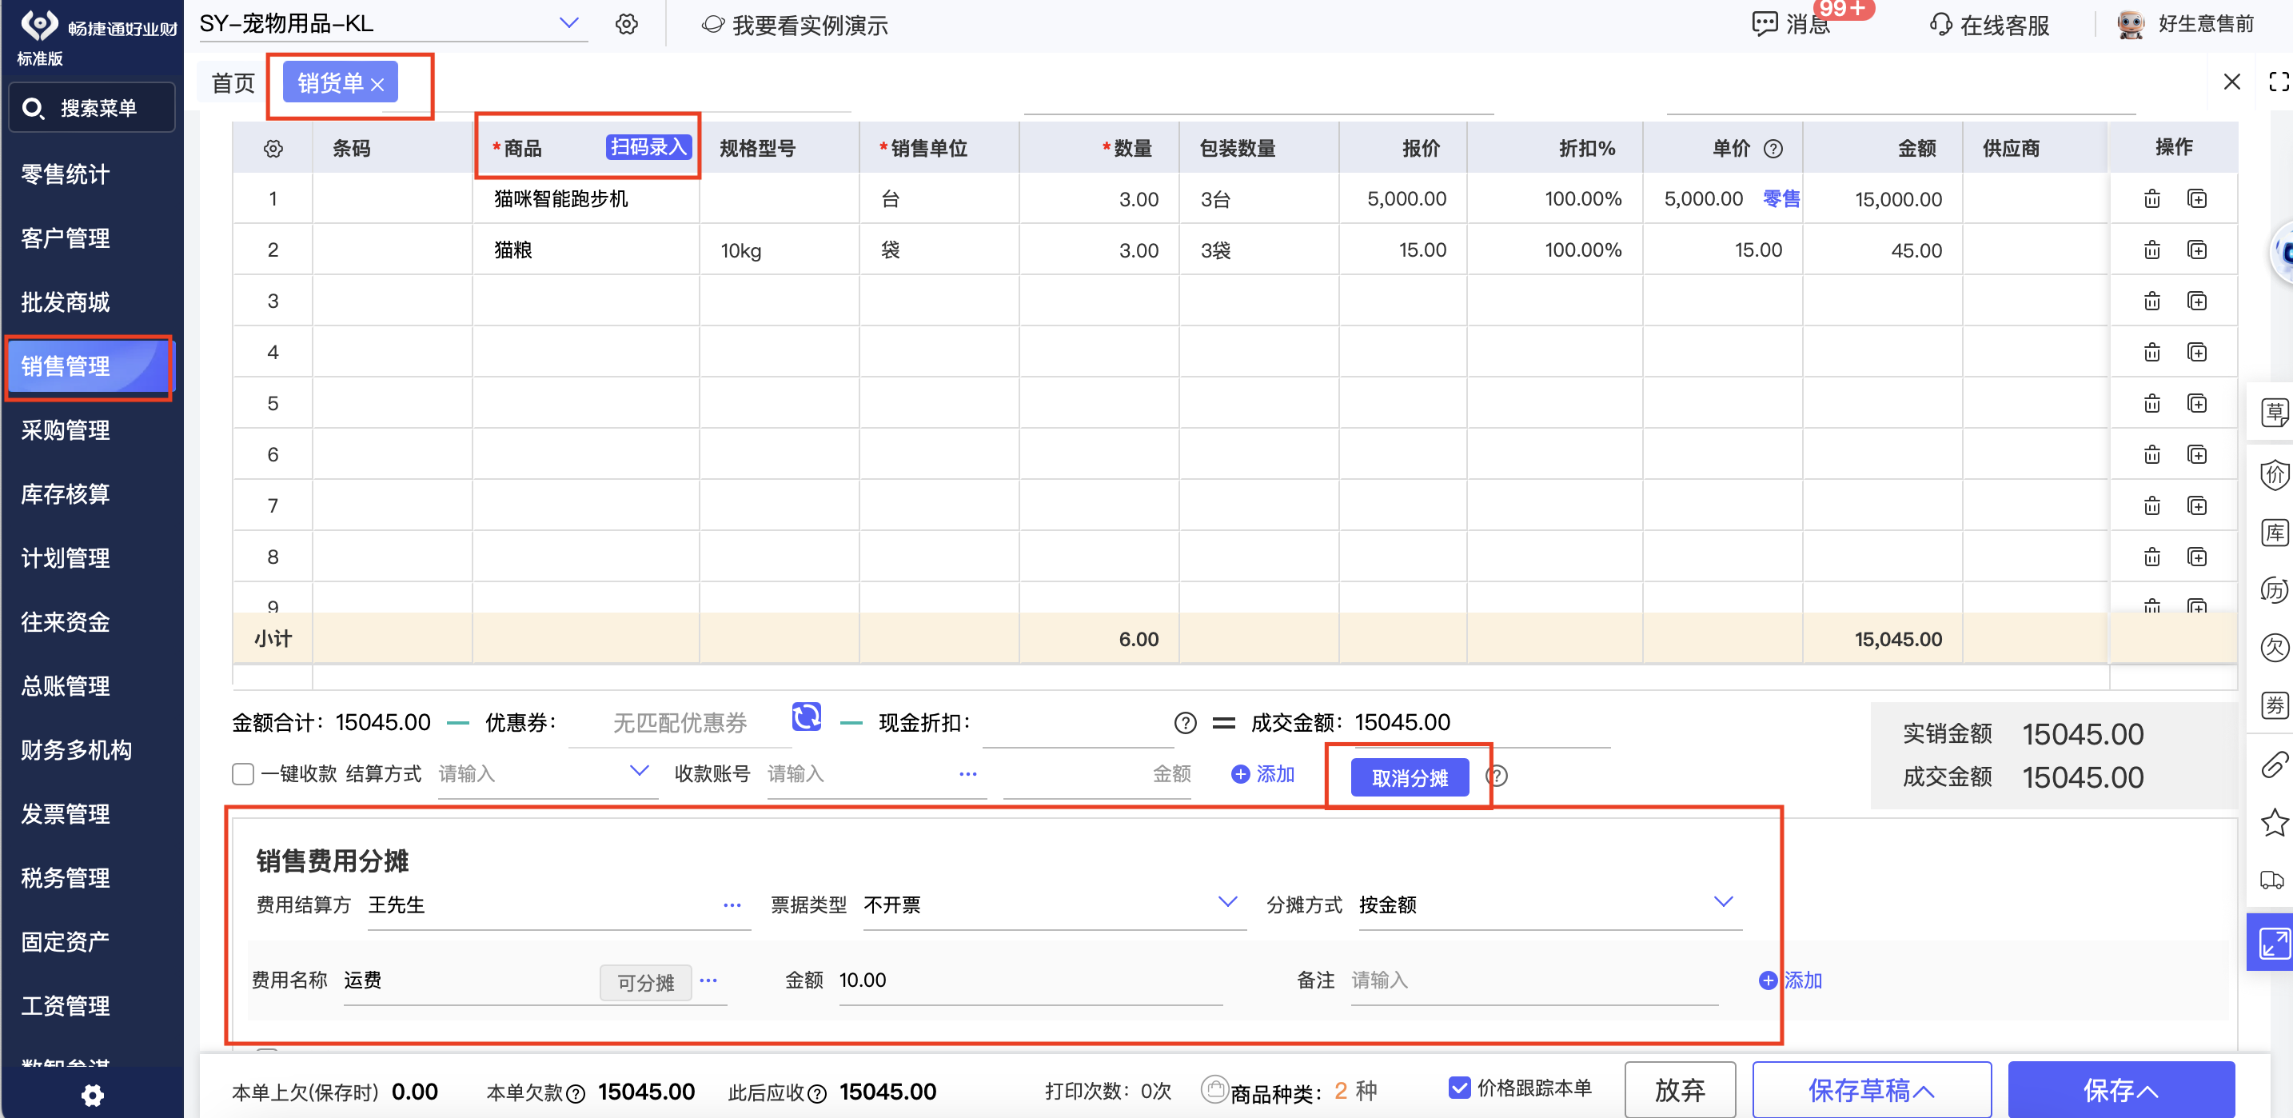The width and height of the screenshot is (2293, 1118).
Task: Click the blue expand panel icon
Action: [x=2274, y=944]
